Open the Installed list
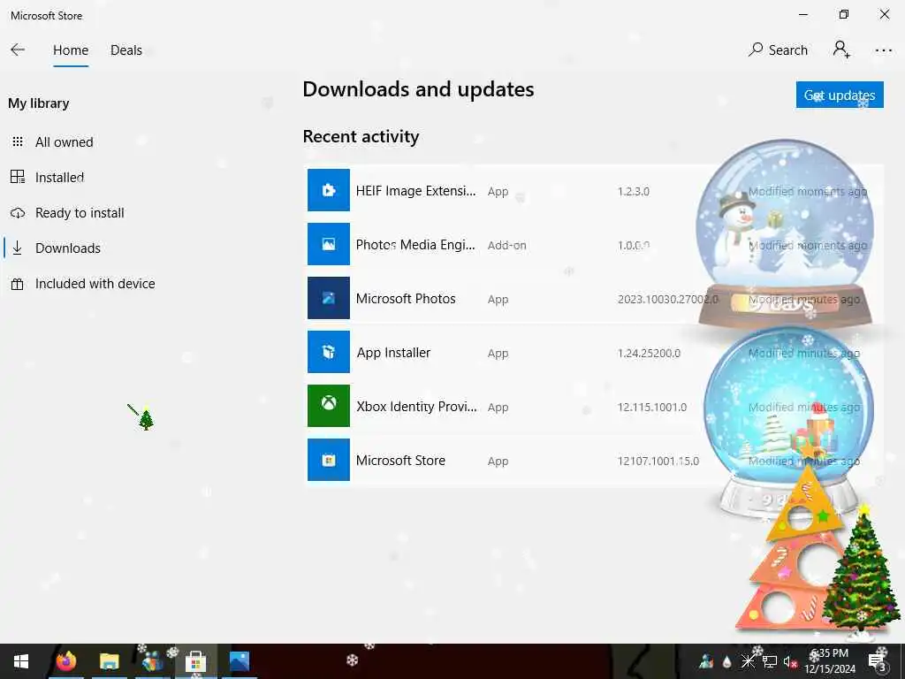 [59, 177]
